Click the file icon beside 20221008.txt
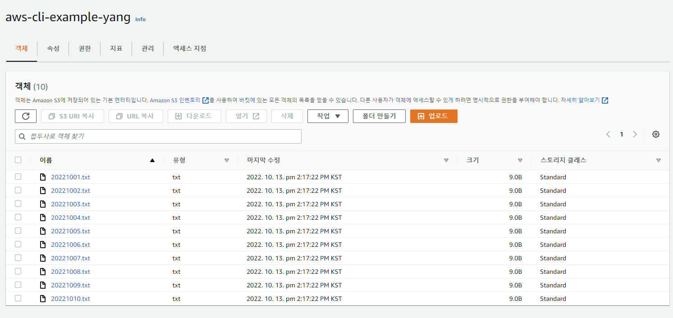The image size is (673, 318). click(43, 272)
